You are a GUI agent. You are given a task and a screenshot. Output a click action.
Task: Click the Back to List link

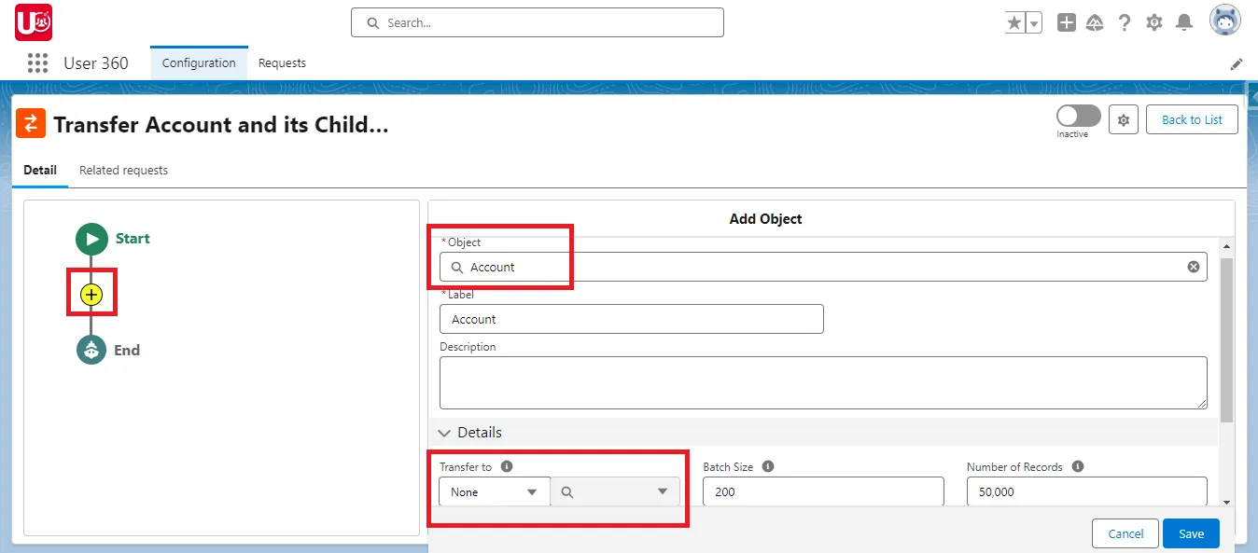pyautogui.click(x=1192, y=119)
